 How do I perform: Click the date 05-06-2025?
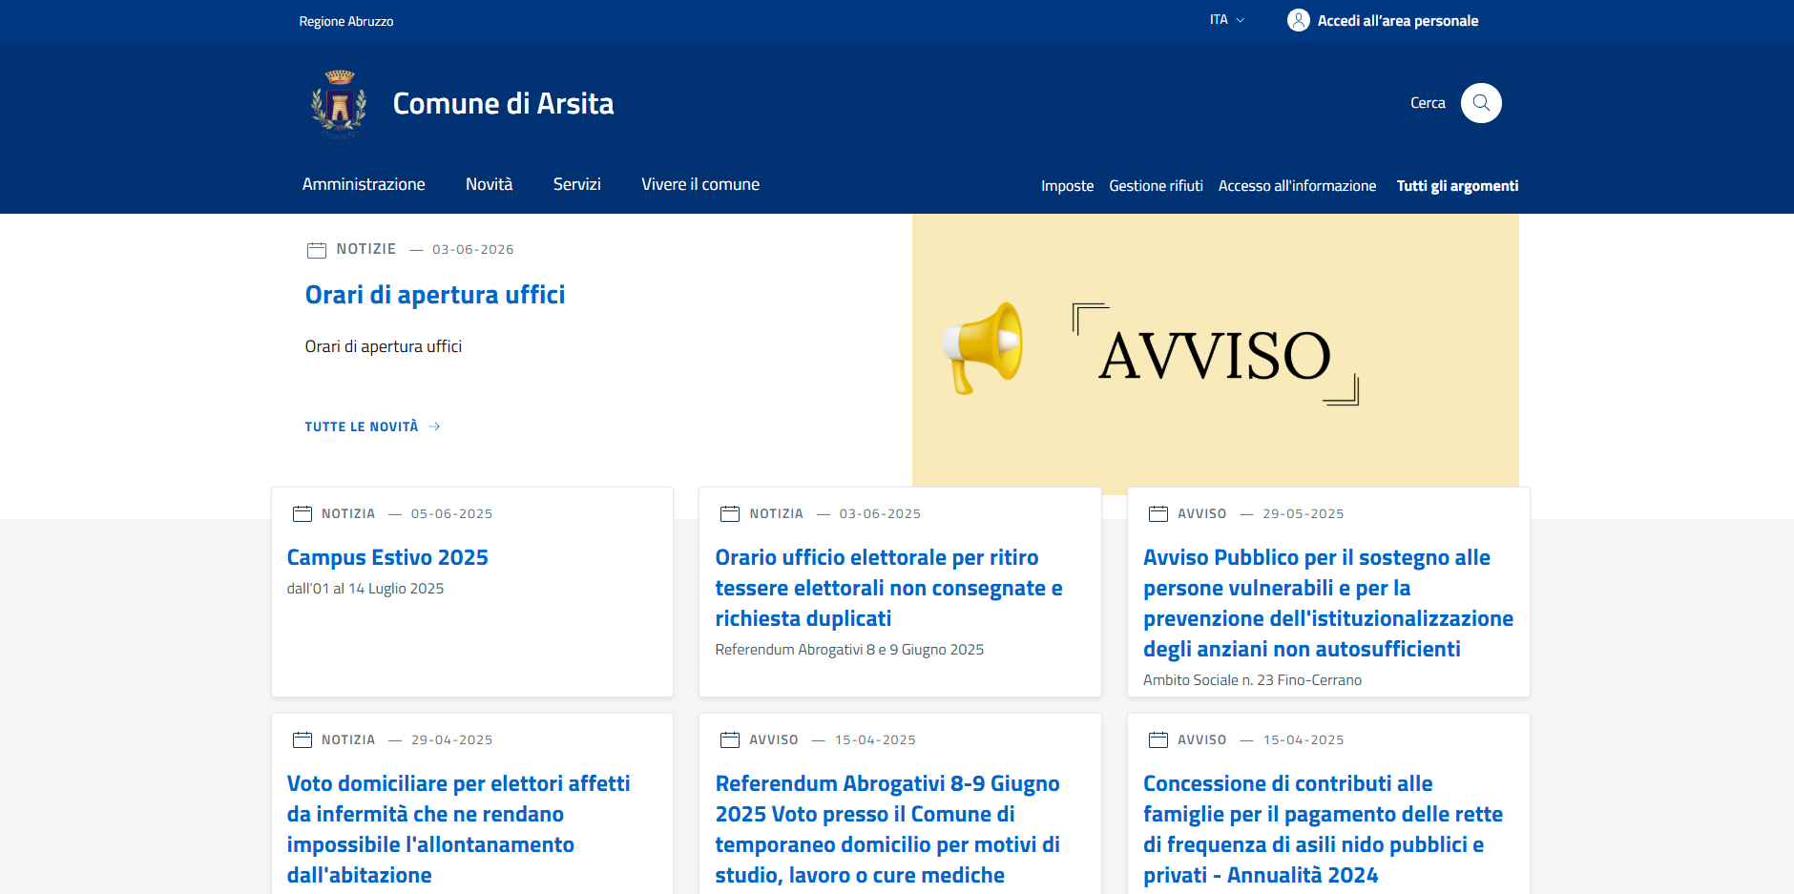pos(451,514)
